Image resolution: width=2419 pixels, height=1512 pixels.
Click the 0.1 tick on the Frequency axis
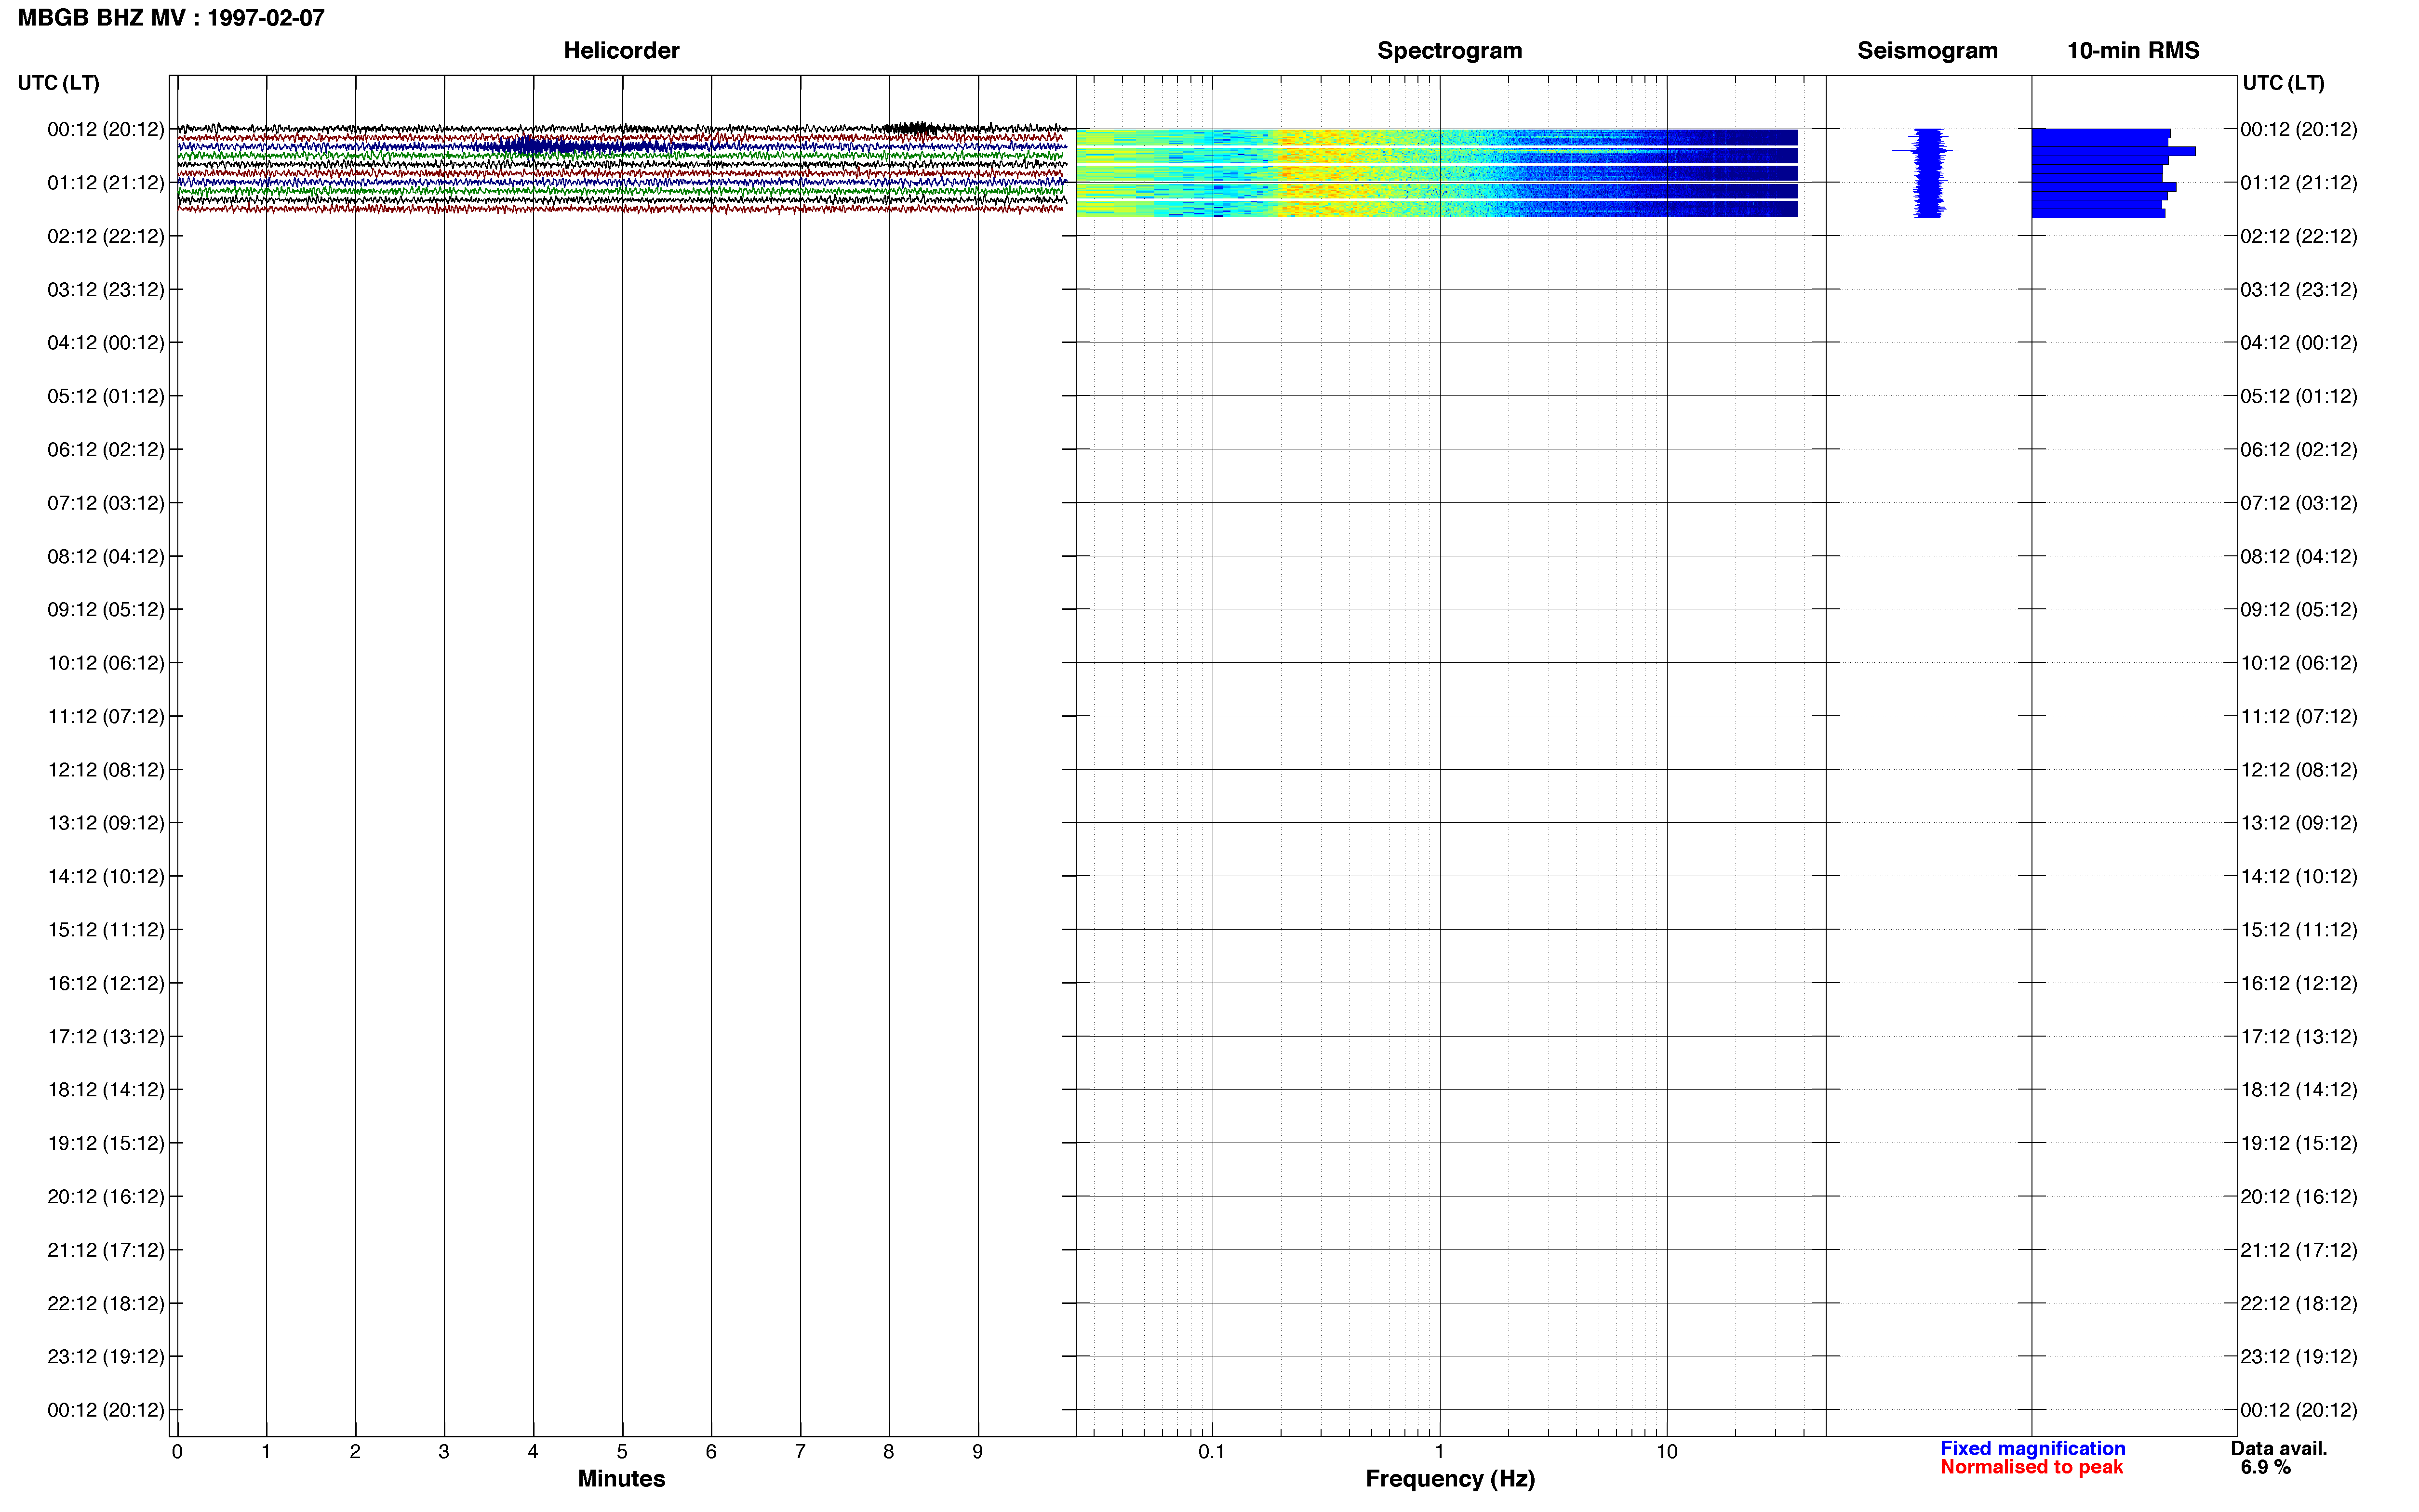point(1212,1451)
